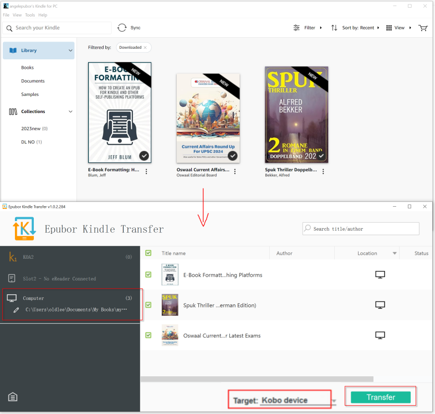Open the File menu

click(6, 15)
